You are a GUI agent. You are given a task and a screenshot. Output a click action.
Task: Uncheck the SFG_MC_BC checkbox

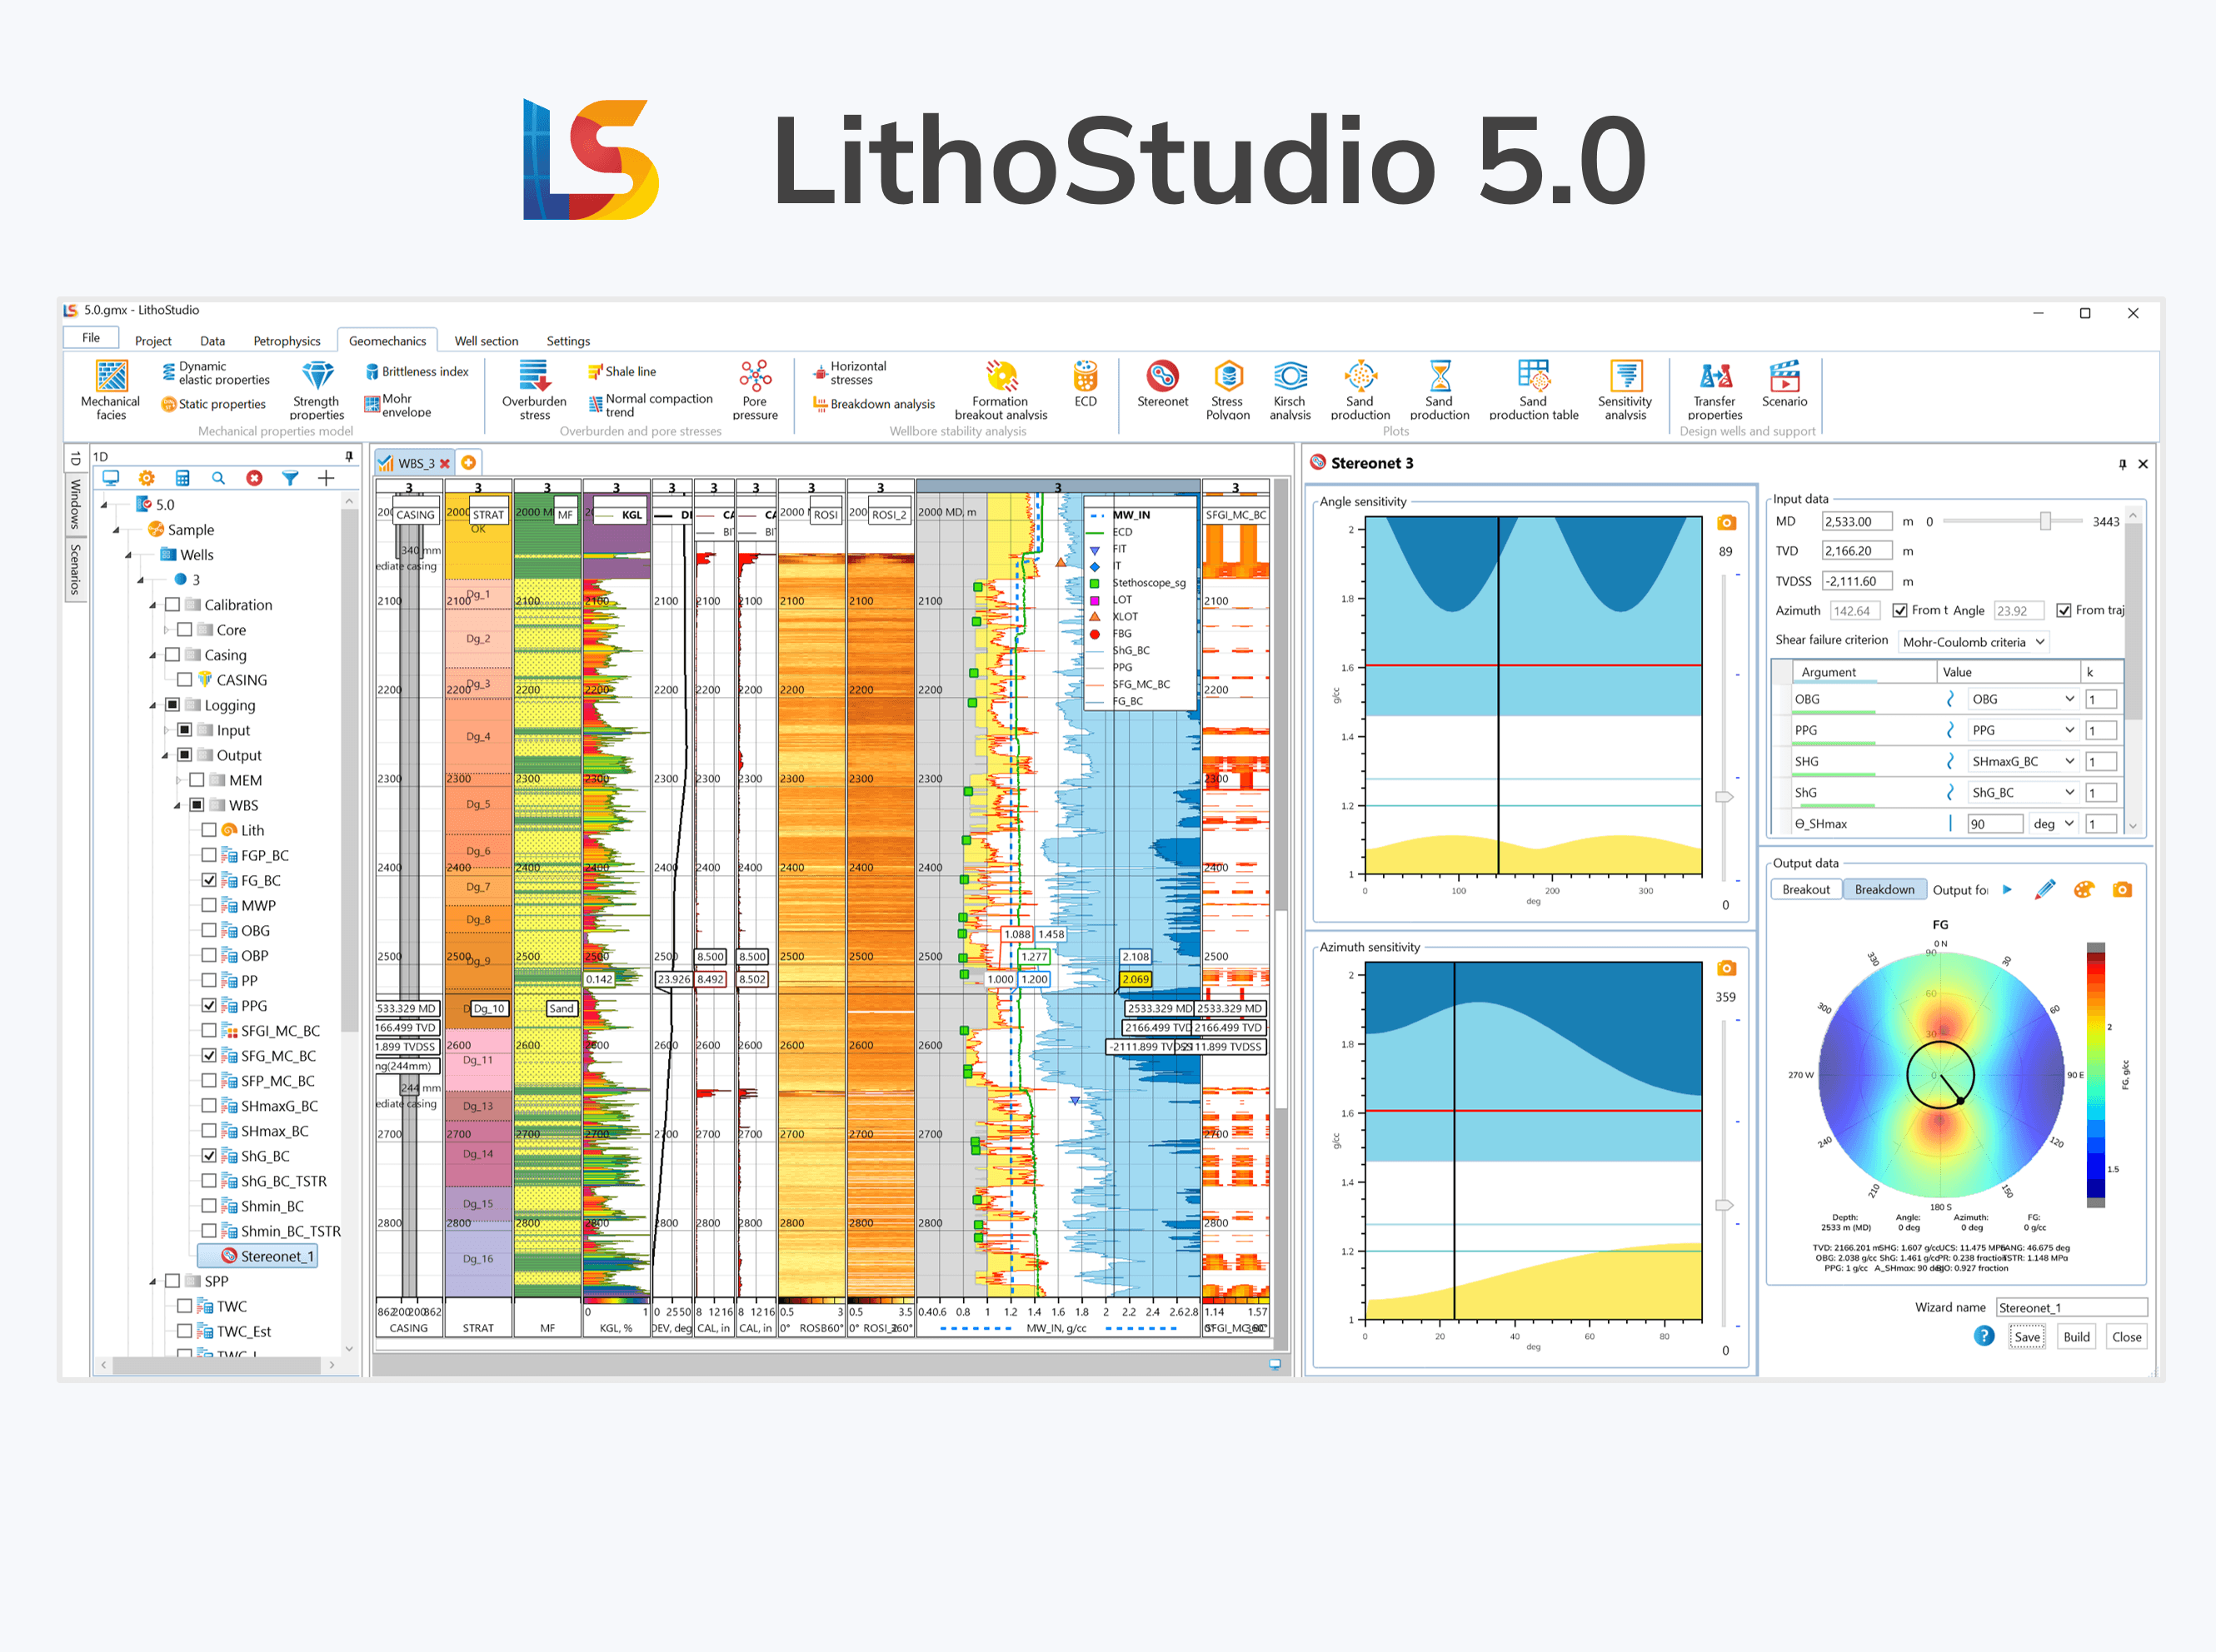(x=209, y=1056)
